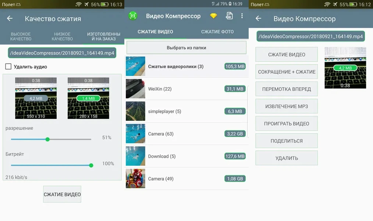Select the compressed 280 x 158 video preview
Image resolution: width=373 pixels, height=221 pixels.
pyautogui.click(x=88, y=98)
